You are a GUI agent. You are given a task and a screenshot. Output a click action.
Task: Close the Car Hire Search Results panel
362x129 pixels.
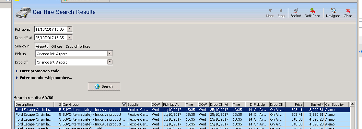tap(348, 13)
